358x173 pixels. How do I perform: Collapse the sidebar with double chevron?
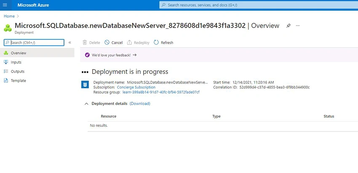coord(69,42)
